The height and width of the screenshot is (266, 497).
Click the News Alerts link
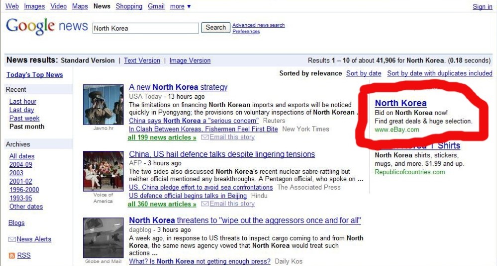coord(34,239)
